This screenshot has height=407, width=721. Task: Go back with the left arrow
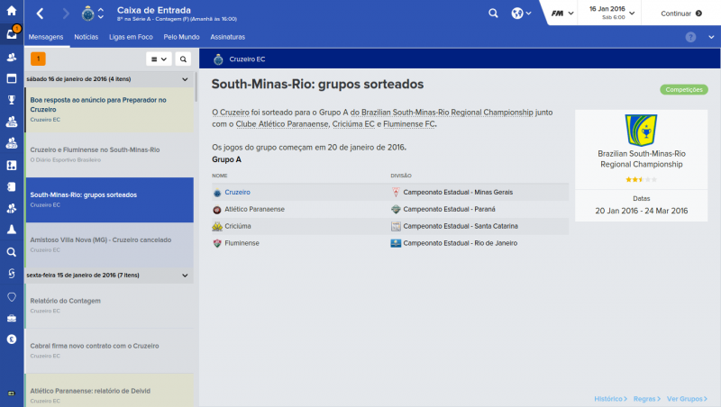(x=40, y=14)
